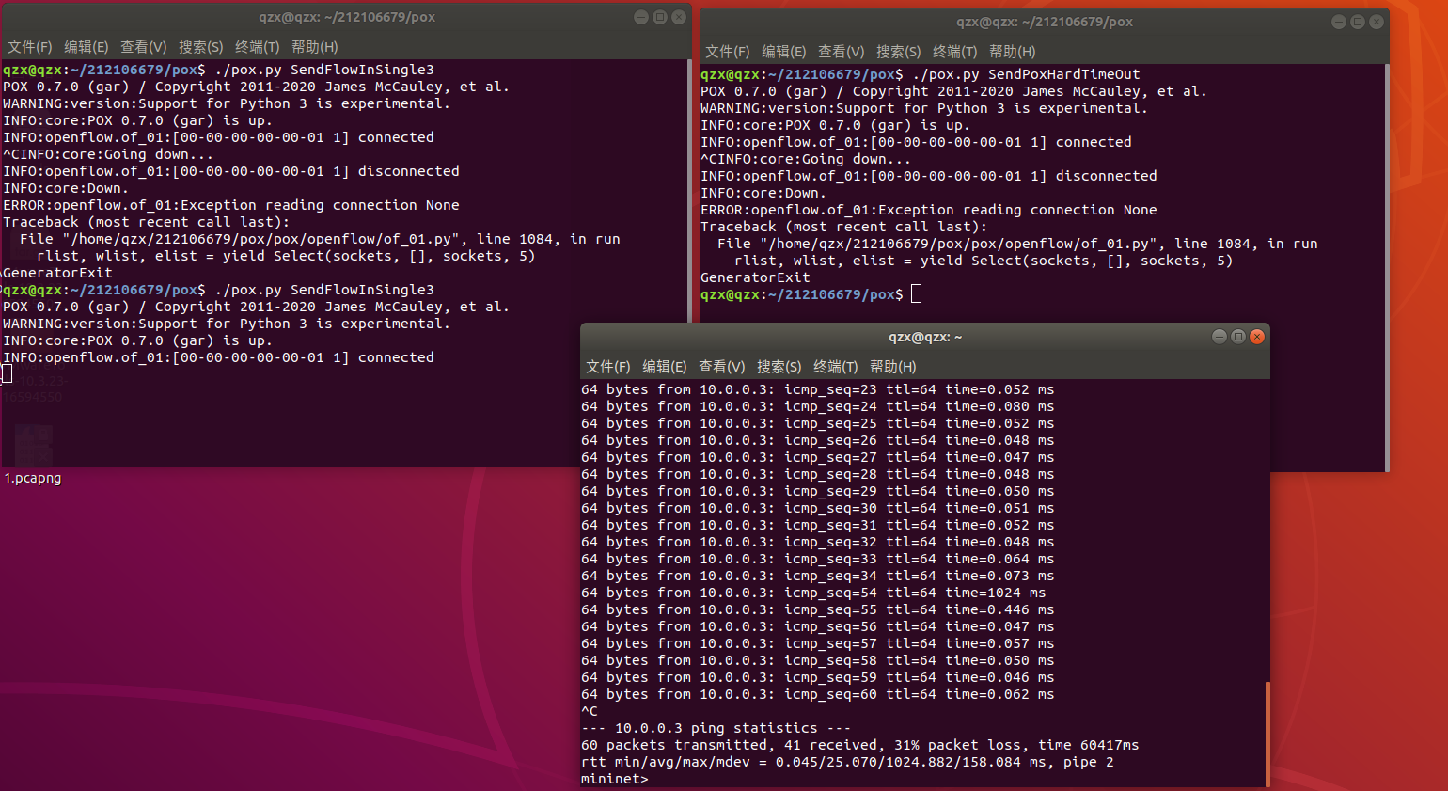Open 搜索(S) menu in the SendFlowInSingle3 terminal
The image size is (1448, 791).
coord(201,47)
